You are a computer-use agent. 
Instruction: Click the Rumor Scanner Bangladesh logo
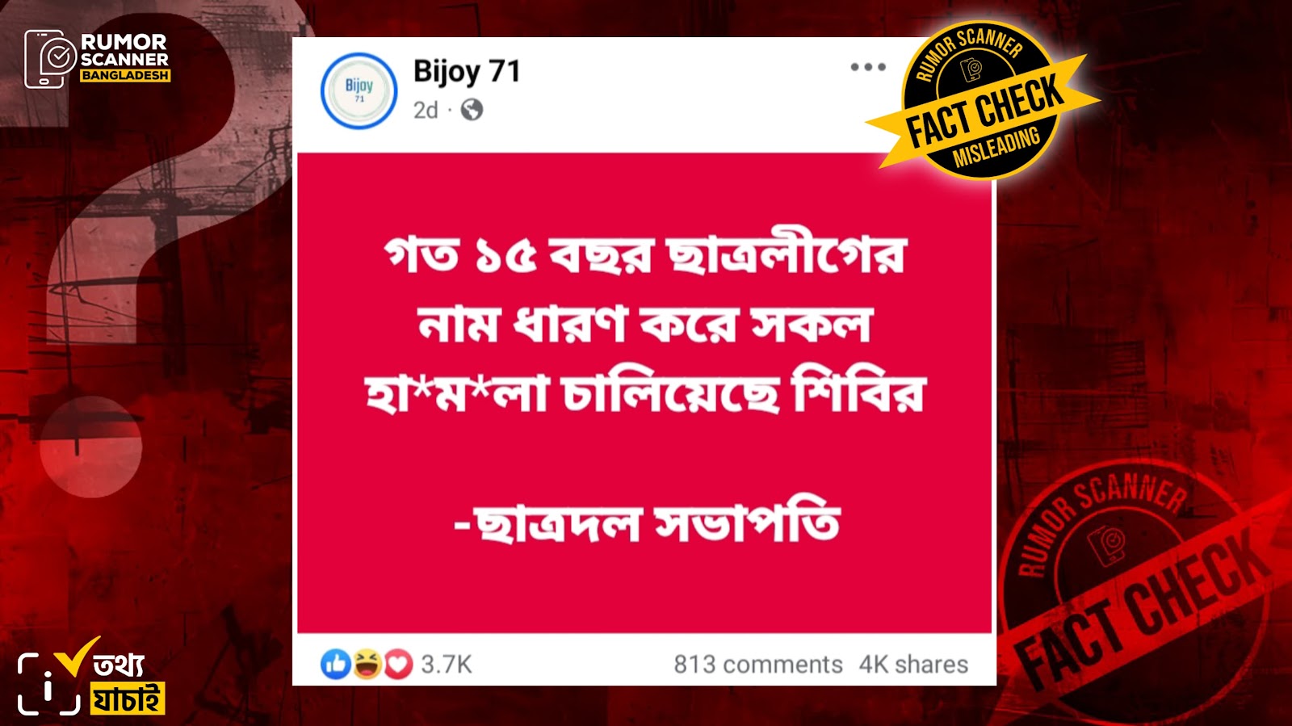click(x=97, y=58)
